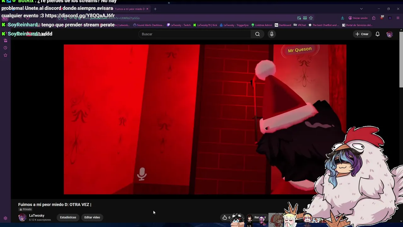This screenshot has width=403, height=227.
Task: Open the extensions puzzle icon
Action: click(x=374, y=18)
